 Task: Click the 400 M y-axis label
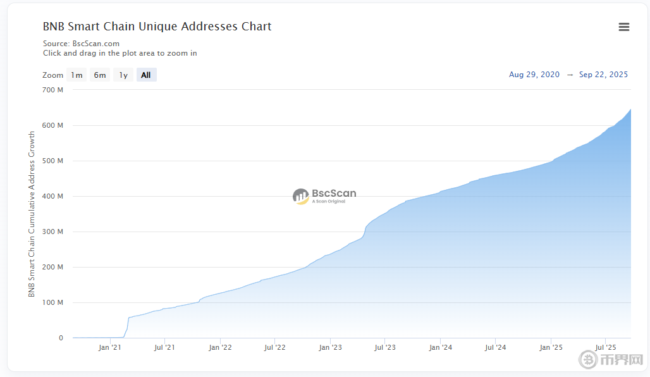click(x=52, y=196)
